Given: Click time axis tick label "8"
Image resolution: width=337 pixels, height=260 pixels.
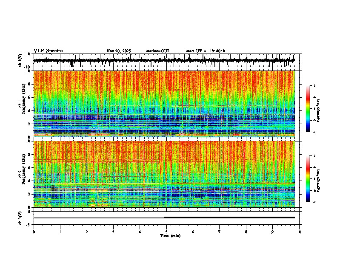Looking at the screenshot, I should pyautogui.click(x=246, y=232).
